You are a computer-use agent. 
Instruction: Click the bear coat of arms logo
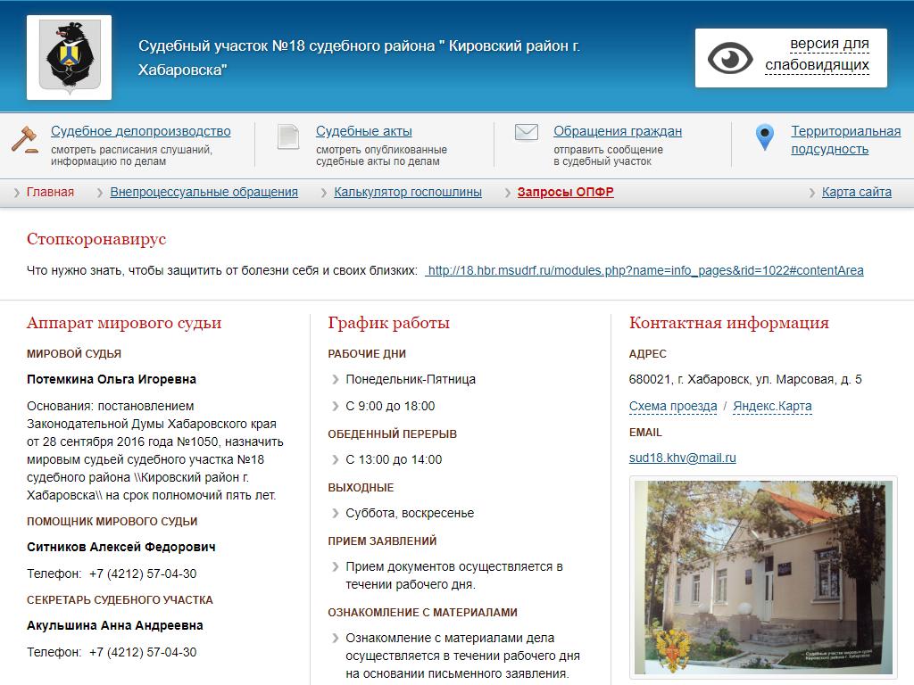click(69, 57)
